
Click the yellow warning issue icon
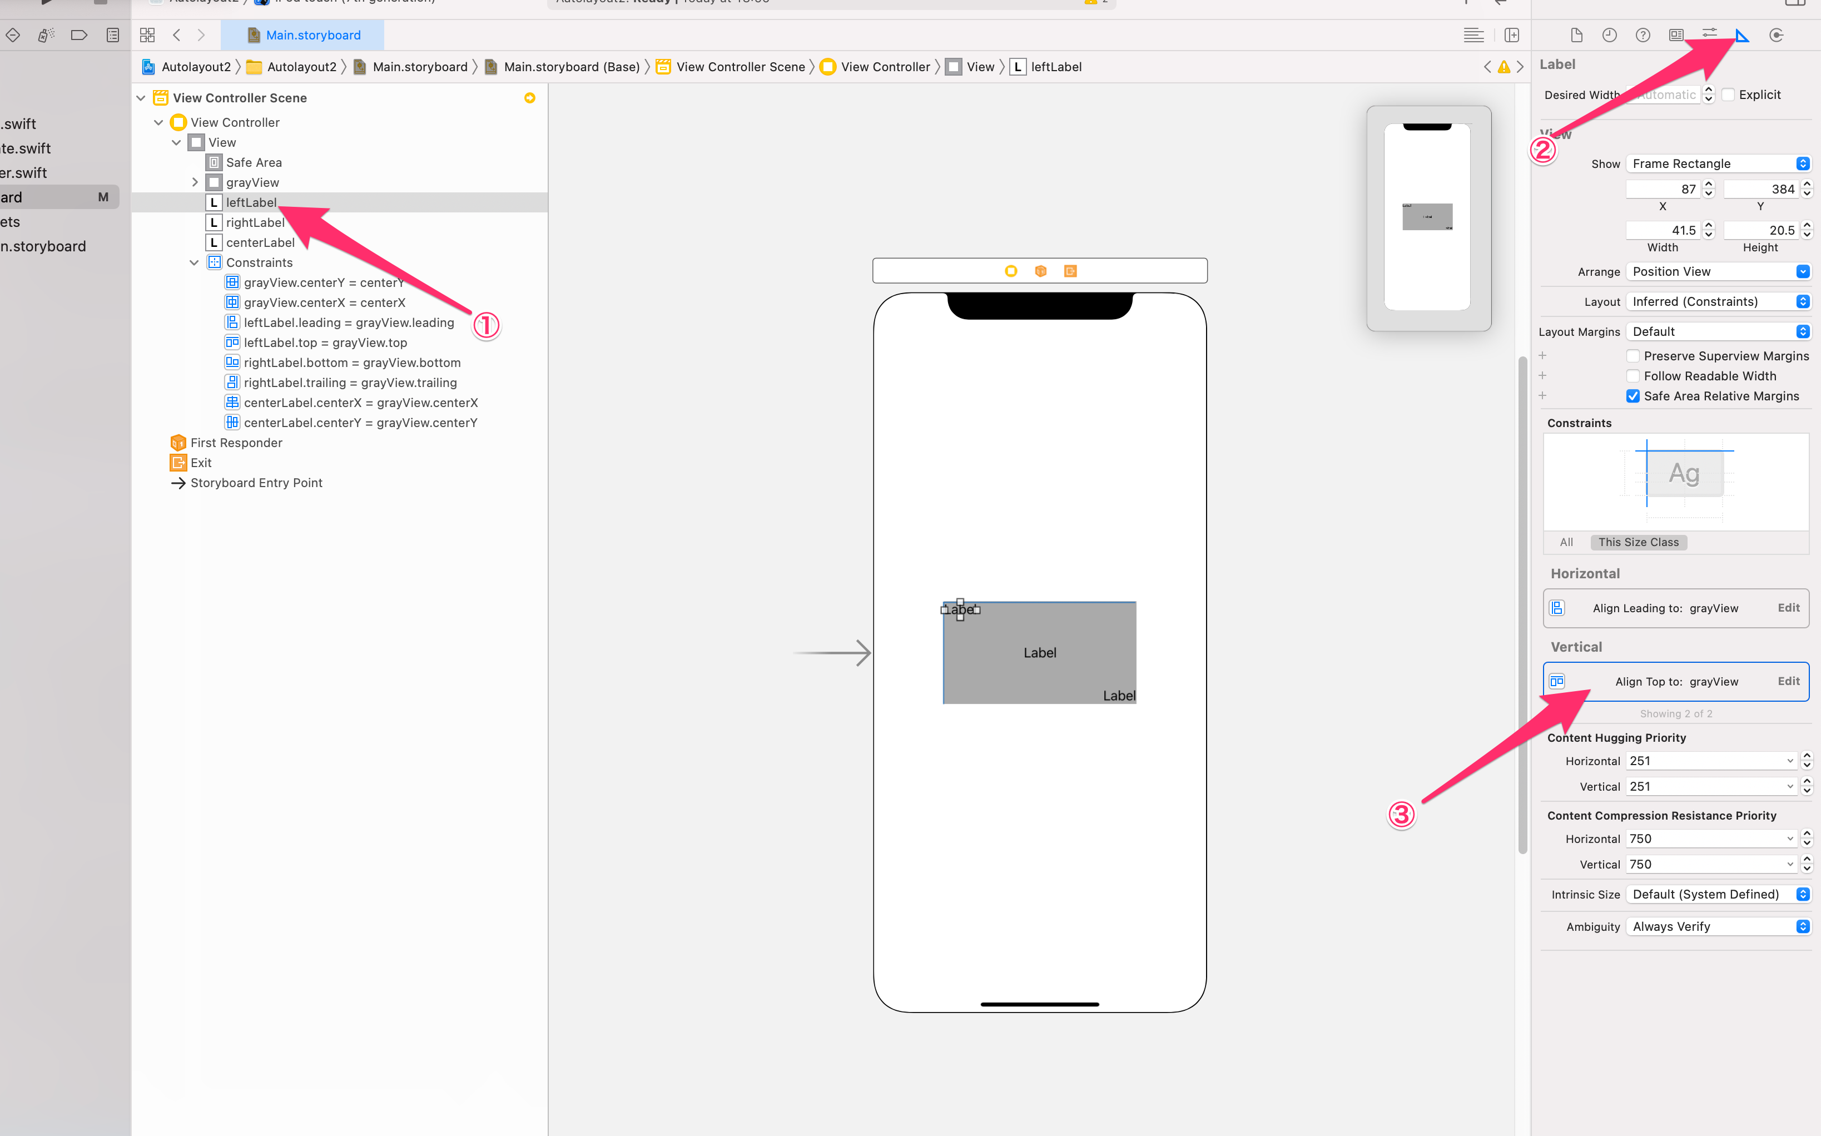(x=1503, y=67)
